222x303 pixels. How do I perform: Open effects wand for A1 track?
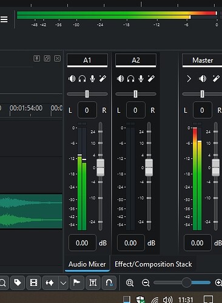103,79
